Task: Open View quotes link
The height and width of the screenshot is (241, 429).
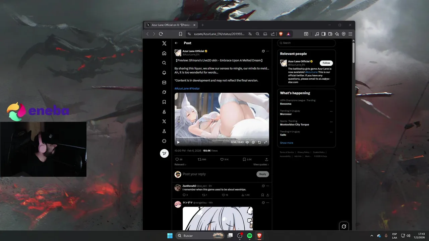Action: point(261,165)
